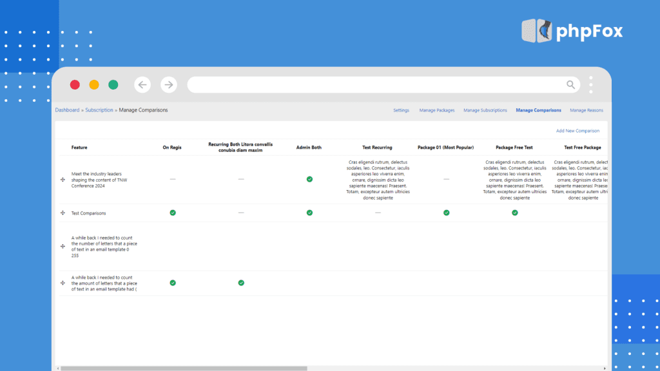Toggle Package Free Test check for Test Comparisons
The width and height of the screenshot is (660, 371).
515,213
